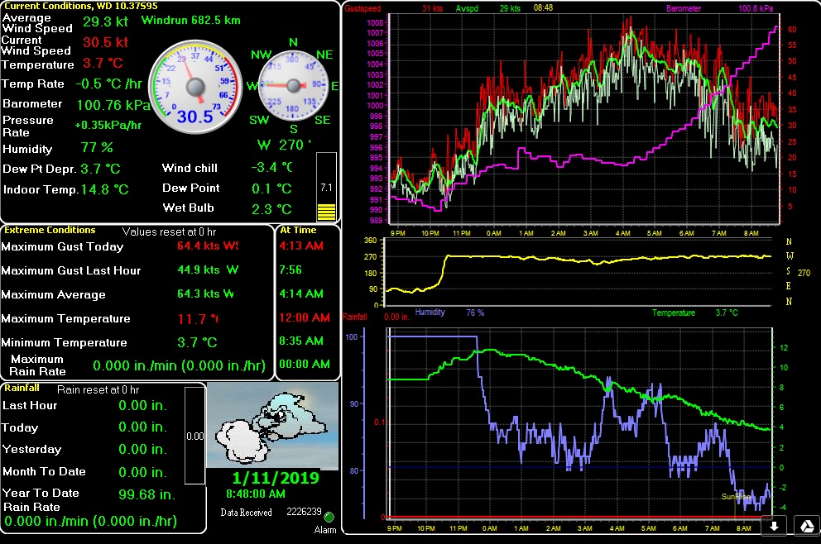The width and height of the screenshot is (821, 544).
Task: Click the Humidity 77 % value
Action: [x=97, y=147]
